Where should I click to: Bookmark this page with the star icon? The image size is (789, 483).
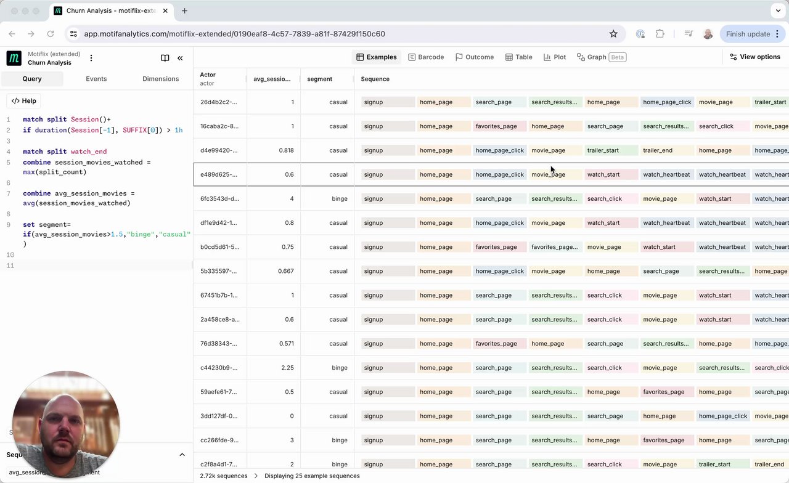[x=613, y=34]
